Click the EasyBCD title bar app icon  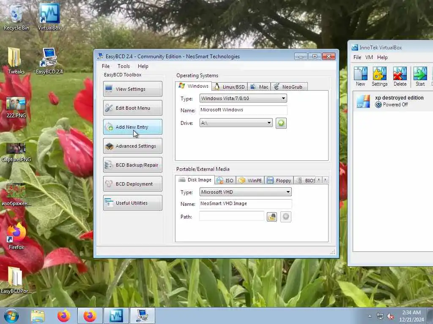pyautogui.click(x=100, y=56)
